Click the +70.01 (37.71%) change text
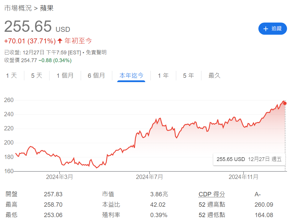Image resolution: width=296 pixels, height=220 pixels. coord(30,41)
